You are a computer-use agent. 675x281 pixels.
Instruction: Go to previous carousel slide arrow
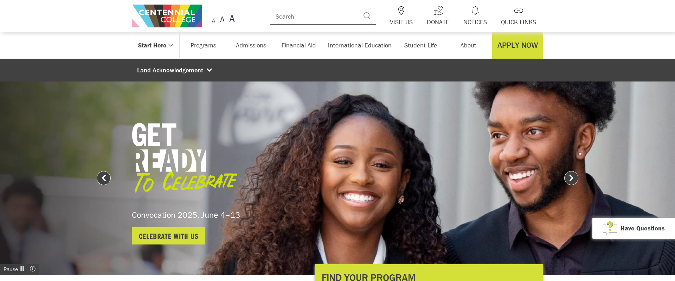point(104,178)
